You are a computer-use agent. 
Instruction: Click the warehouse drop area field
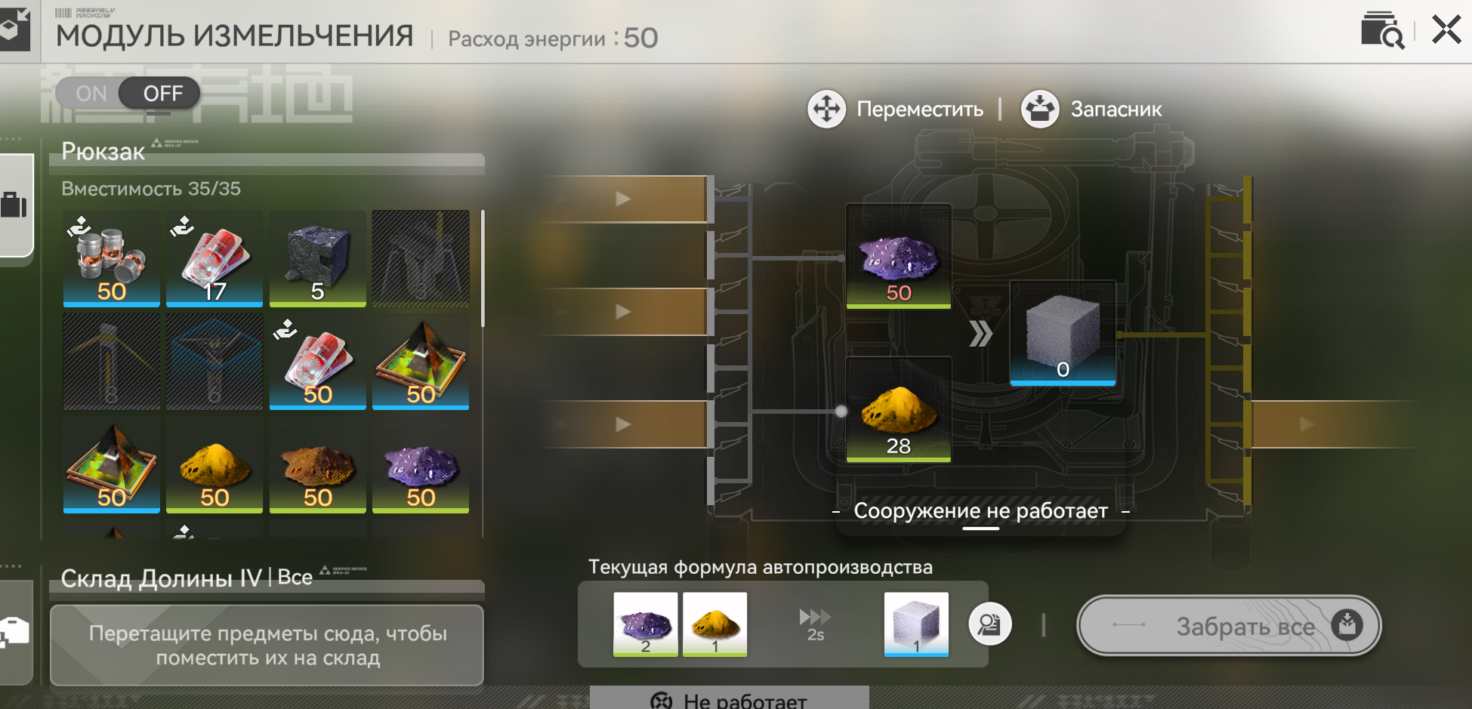pos(267,646)
